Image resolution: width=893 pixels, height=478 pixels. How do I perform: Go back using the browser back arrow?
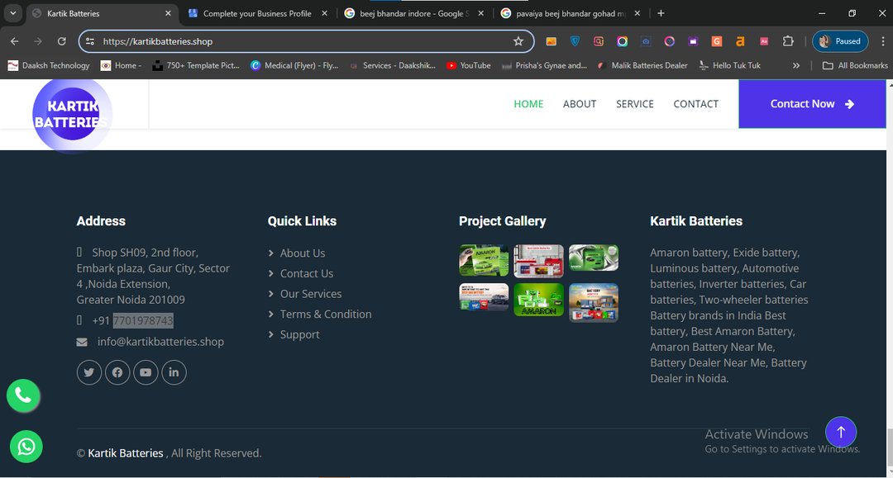tap(15, 41)
